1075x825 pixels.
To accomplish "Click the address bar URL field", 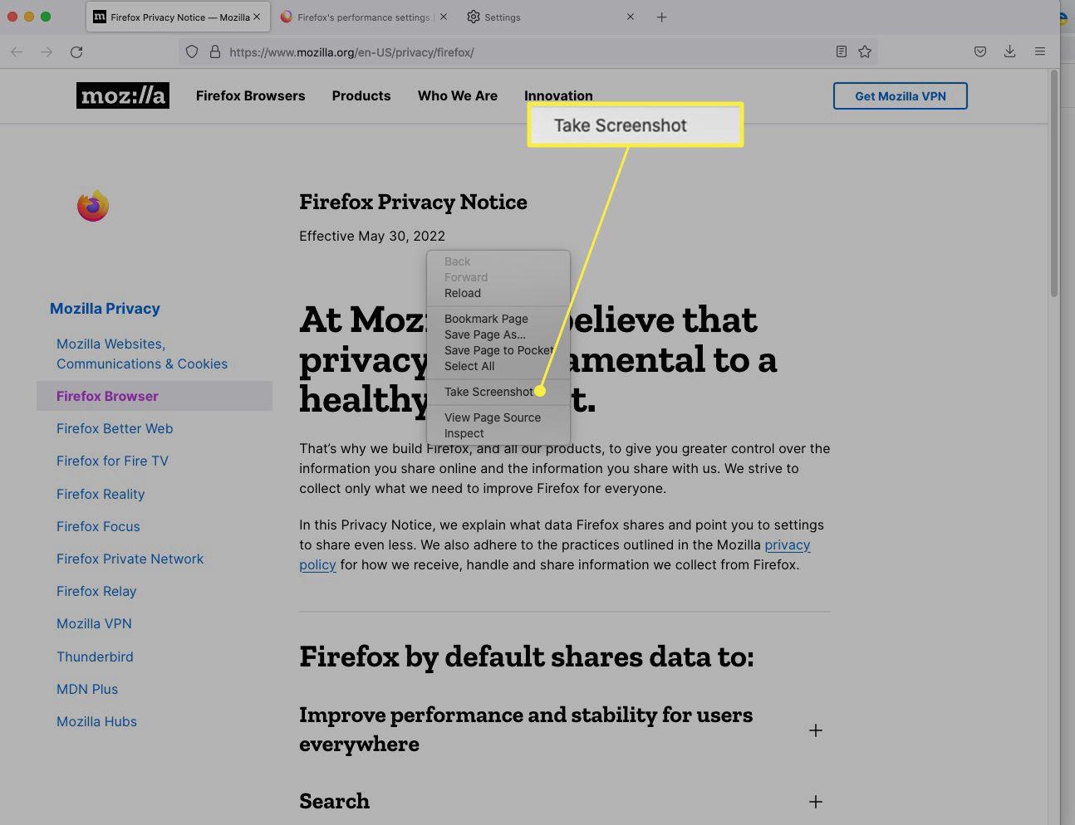I will pyautogui.click(x=528, y=51).
